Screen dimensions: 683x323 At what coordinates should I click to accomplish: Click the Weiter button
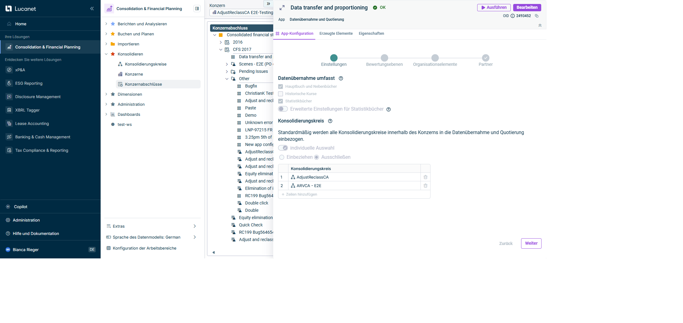tap(531, 243)
